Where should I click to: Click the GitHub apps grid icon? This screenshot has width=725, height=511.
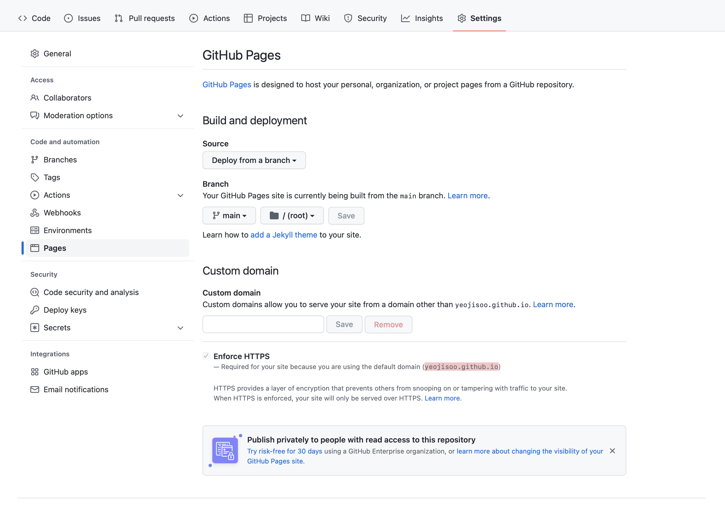pyautogui.click(x=35, y=372)
